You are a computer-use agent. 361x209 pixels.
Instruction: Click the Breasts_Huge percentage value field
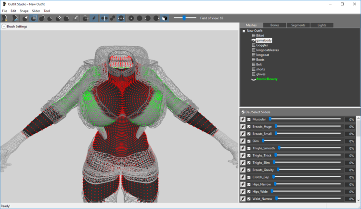tap(349, 127)
